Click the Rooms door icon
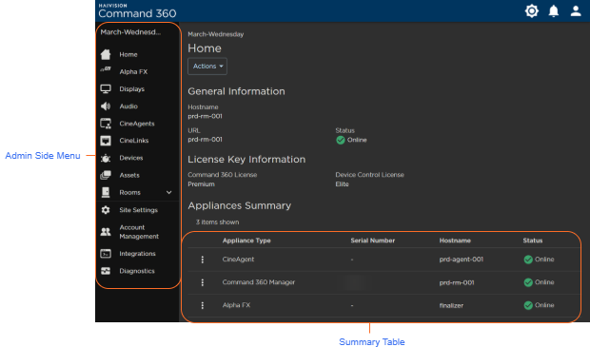Viewport: 590px width, 347px height. 106,192
